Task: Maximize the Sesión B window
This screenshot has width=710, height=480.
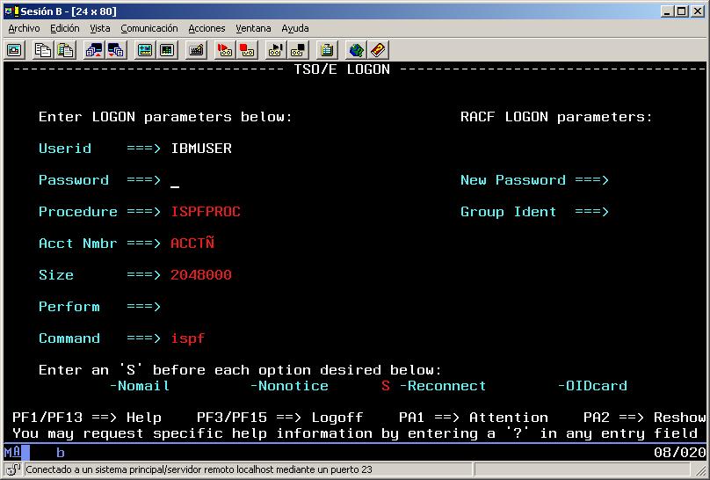Action: pos(682,11)
